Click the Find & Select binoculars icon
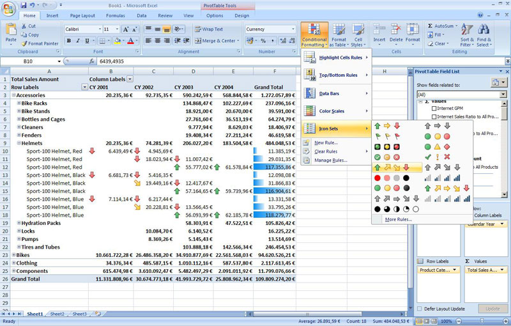 point(484,29)
